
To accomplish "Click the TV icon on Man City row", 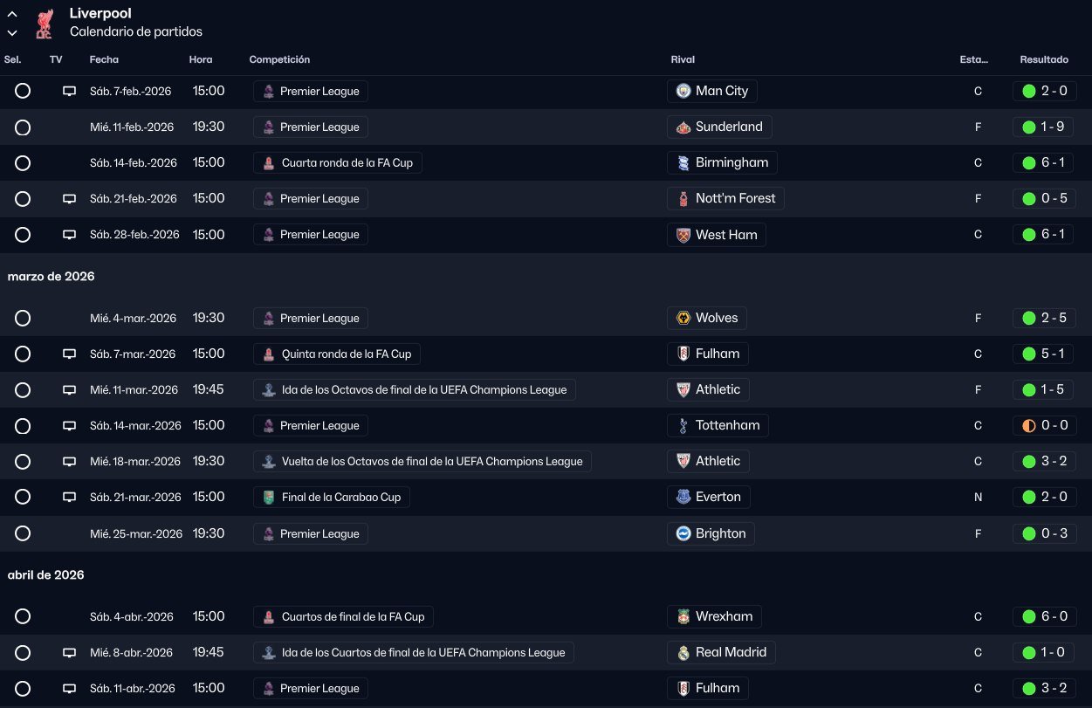I will coord(69,91).
